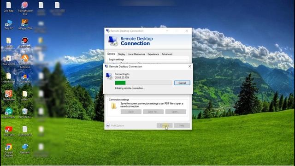Launch Avast Free Antivirus shortcut
Image resolution: width=295 pixels, height=166 pixels.
[25, 61]
